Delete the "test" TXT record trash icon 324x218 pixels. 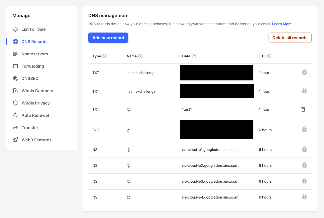click(303, 109)
